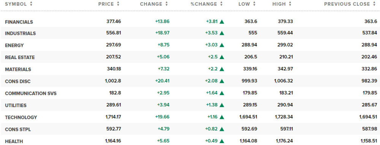Click green up-arrow beside Financials +3.81
This screenshot has width=380, height=145.
point(222,22)
